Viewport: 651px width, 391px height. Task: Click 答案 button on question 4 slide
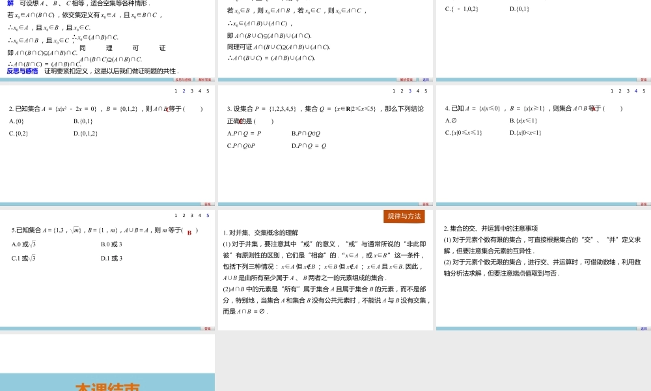coord(643,203)
